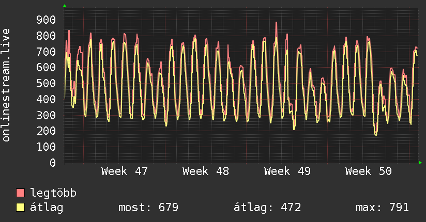Click the 700 y-axis tick label
Viewport: 426px width, 222px height.
(46, 52)
